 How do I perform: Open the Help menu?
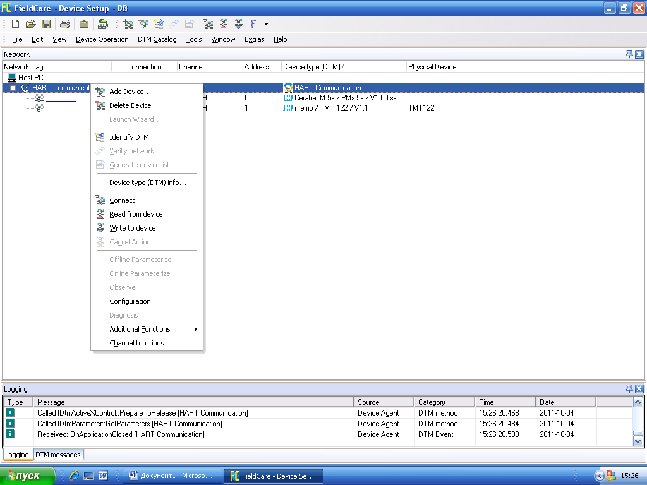280,39
